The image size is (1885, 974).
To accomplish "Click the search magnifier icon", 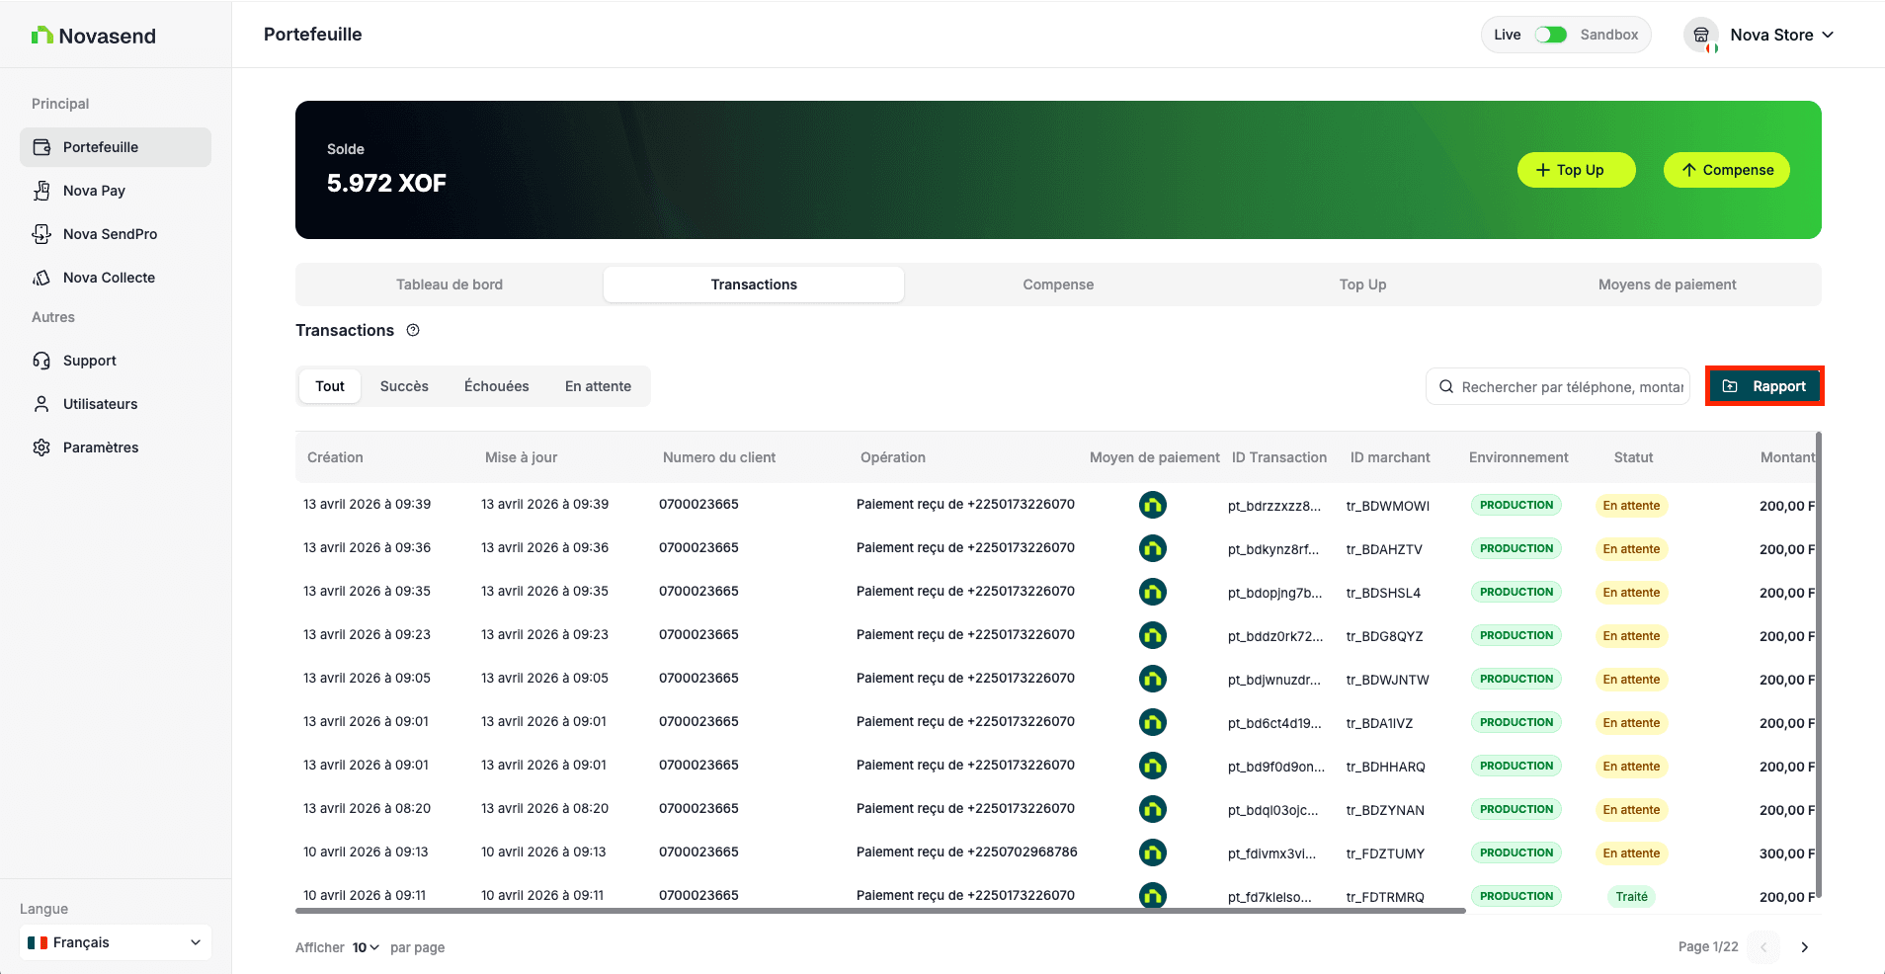I will [x=1446, y=386].
